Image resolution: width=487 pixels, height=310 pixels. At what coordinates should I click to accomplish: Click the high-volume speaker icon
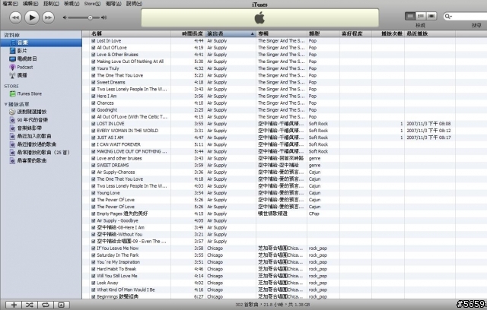tap(104, 17)
